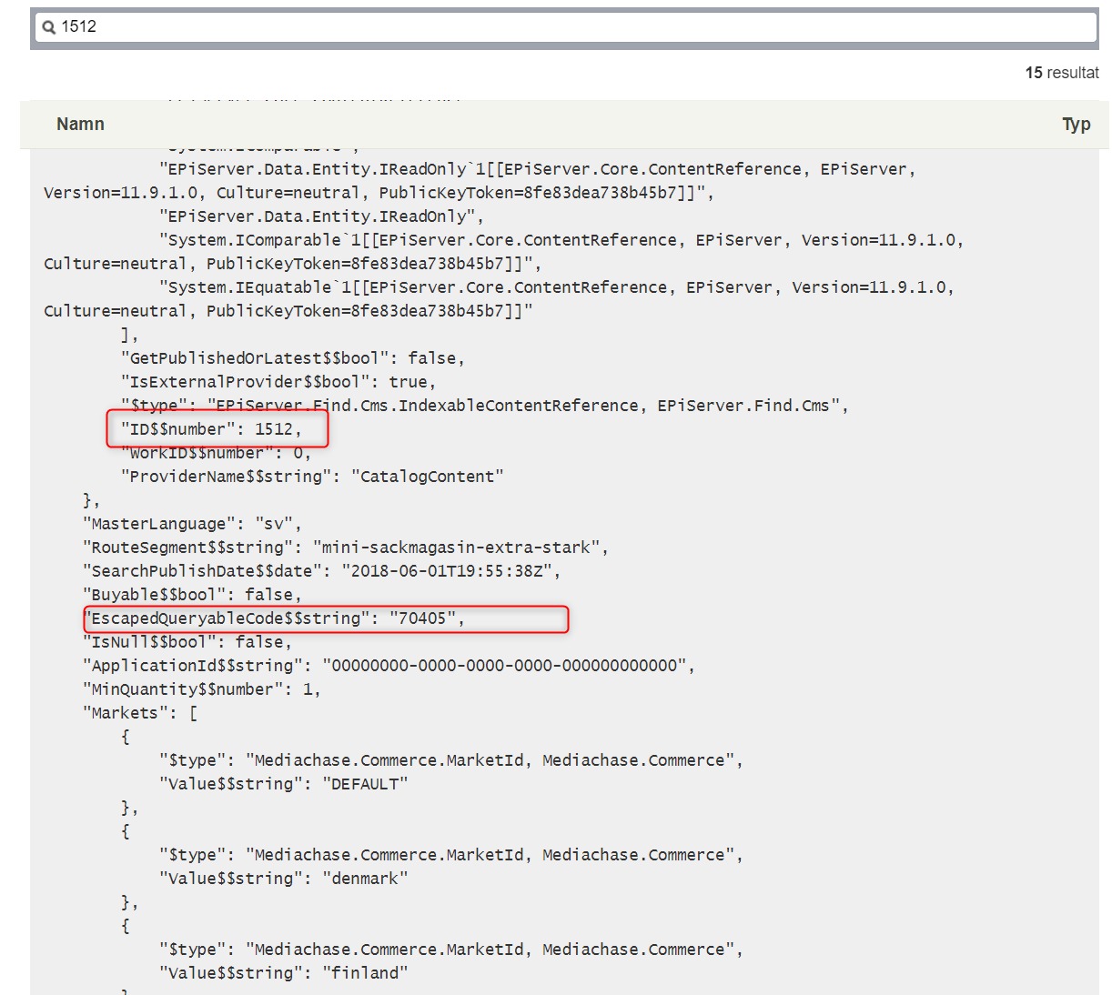Click the "finland" market value
1112x995 pixels.
365,973
